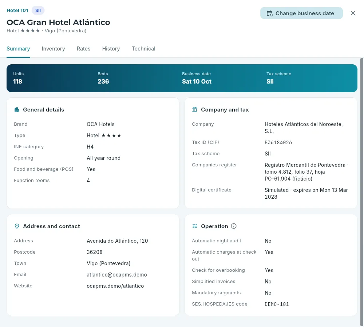
Task: Click the address Avenida do Atlántico, 120
Action: point(117,241)
